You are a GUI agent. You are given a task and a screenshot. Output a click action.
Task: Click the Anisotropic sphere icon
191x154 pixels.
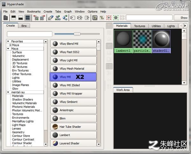pos(55,110)
